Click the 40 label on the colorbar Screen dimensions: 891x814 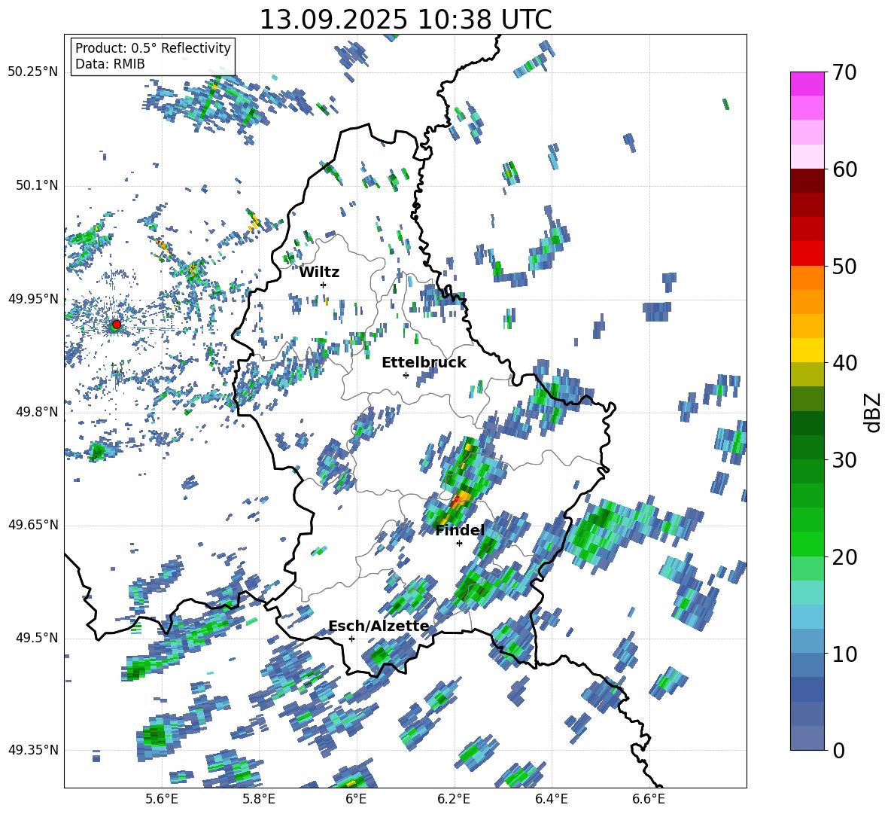pyautogui.click(x=844, y=363)
